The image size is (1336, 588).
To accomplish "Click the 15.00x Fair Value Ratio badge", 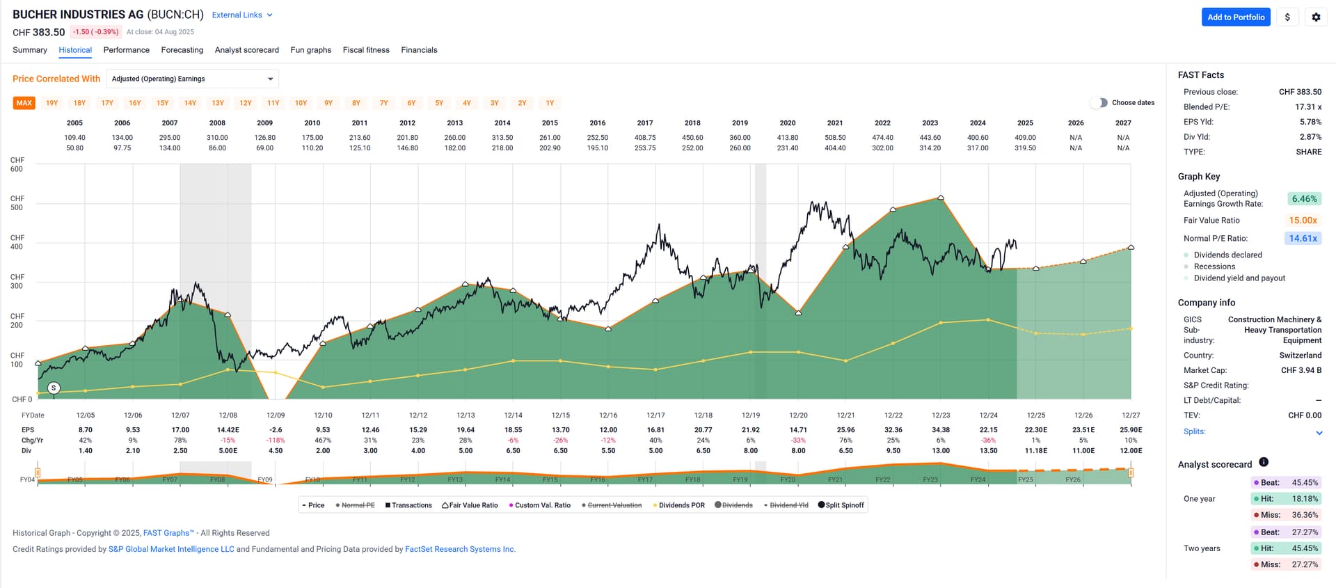I will pyautogui.click(x=1303, y=221).
